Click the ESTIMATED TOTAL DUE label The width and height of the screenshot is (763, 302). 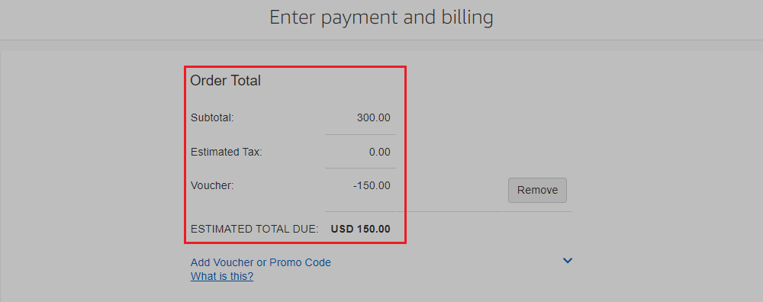tap(255, 229)
